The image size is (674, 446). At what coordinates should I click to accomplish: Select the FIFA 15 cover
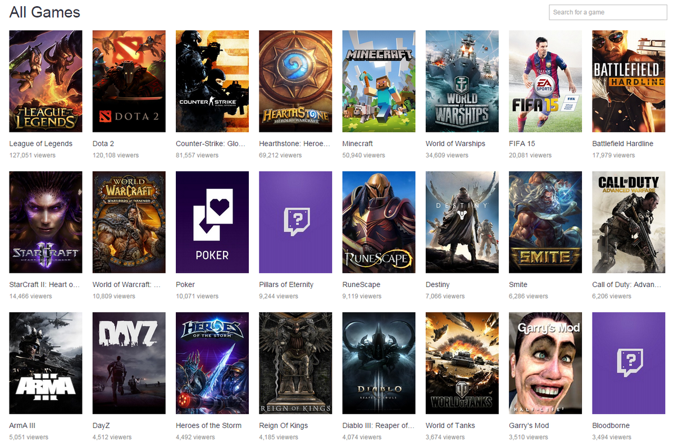point(545,81)
